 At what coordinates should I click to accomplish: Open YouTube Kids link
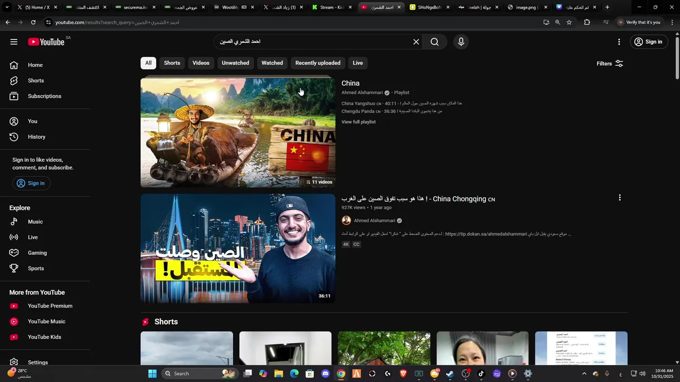[x=45, y=337]
